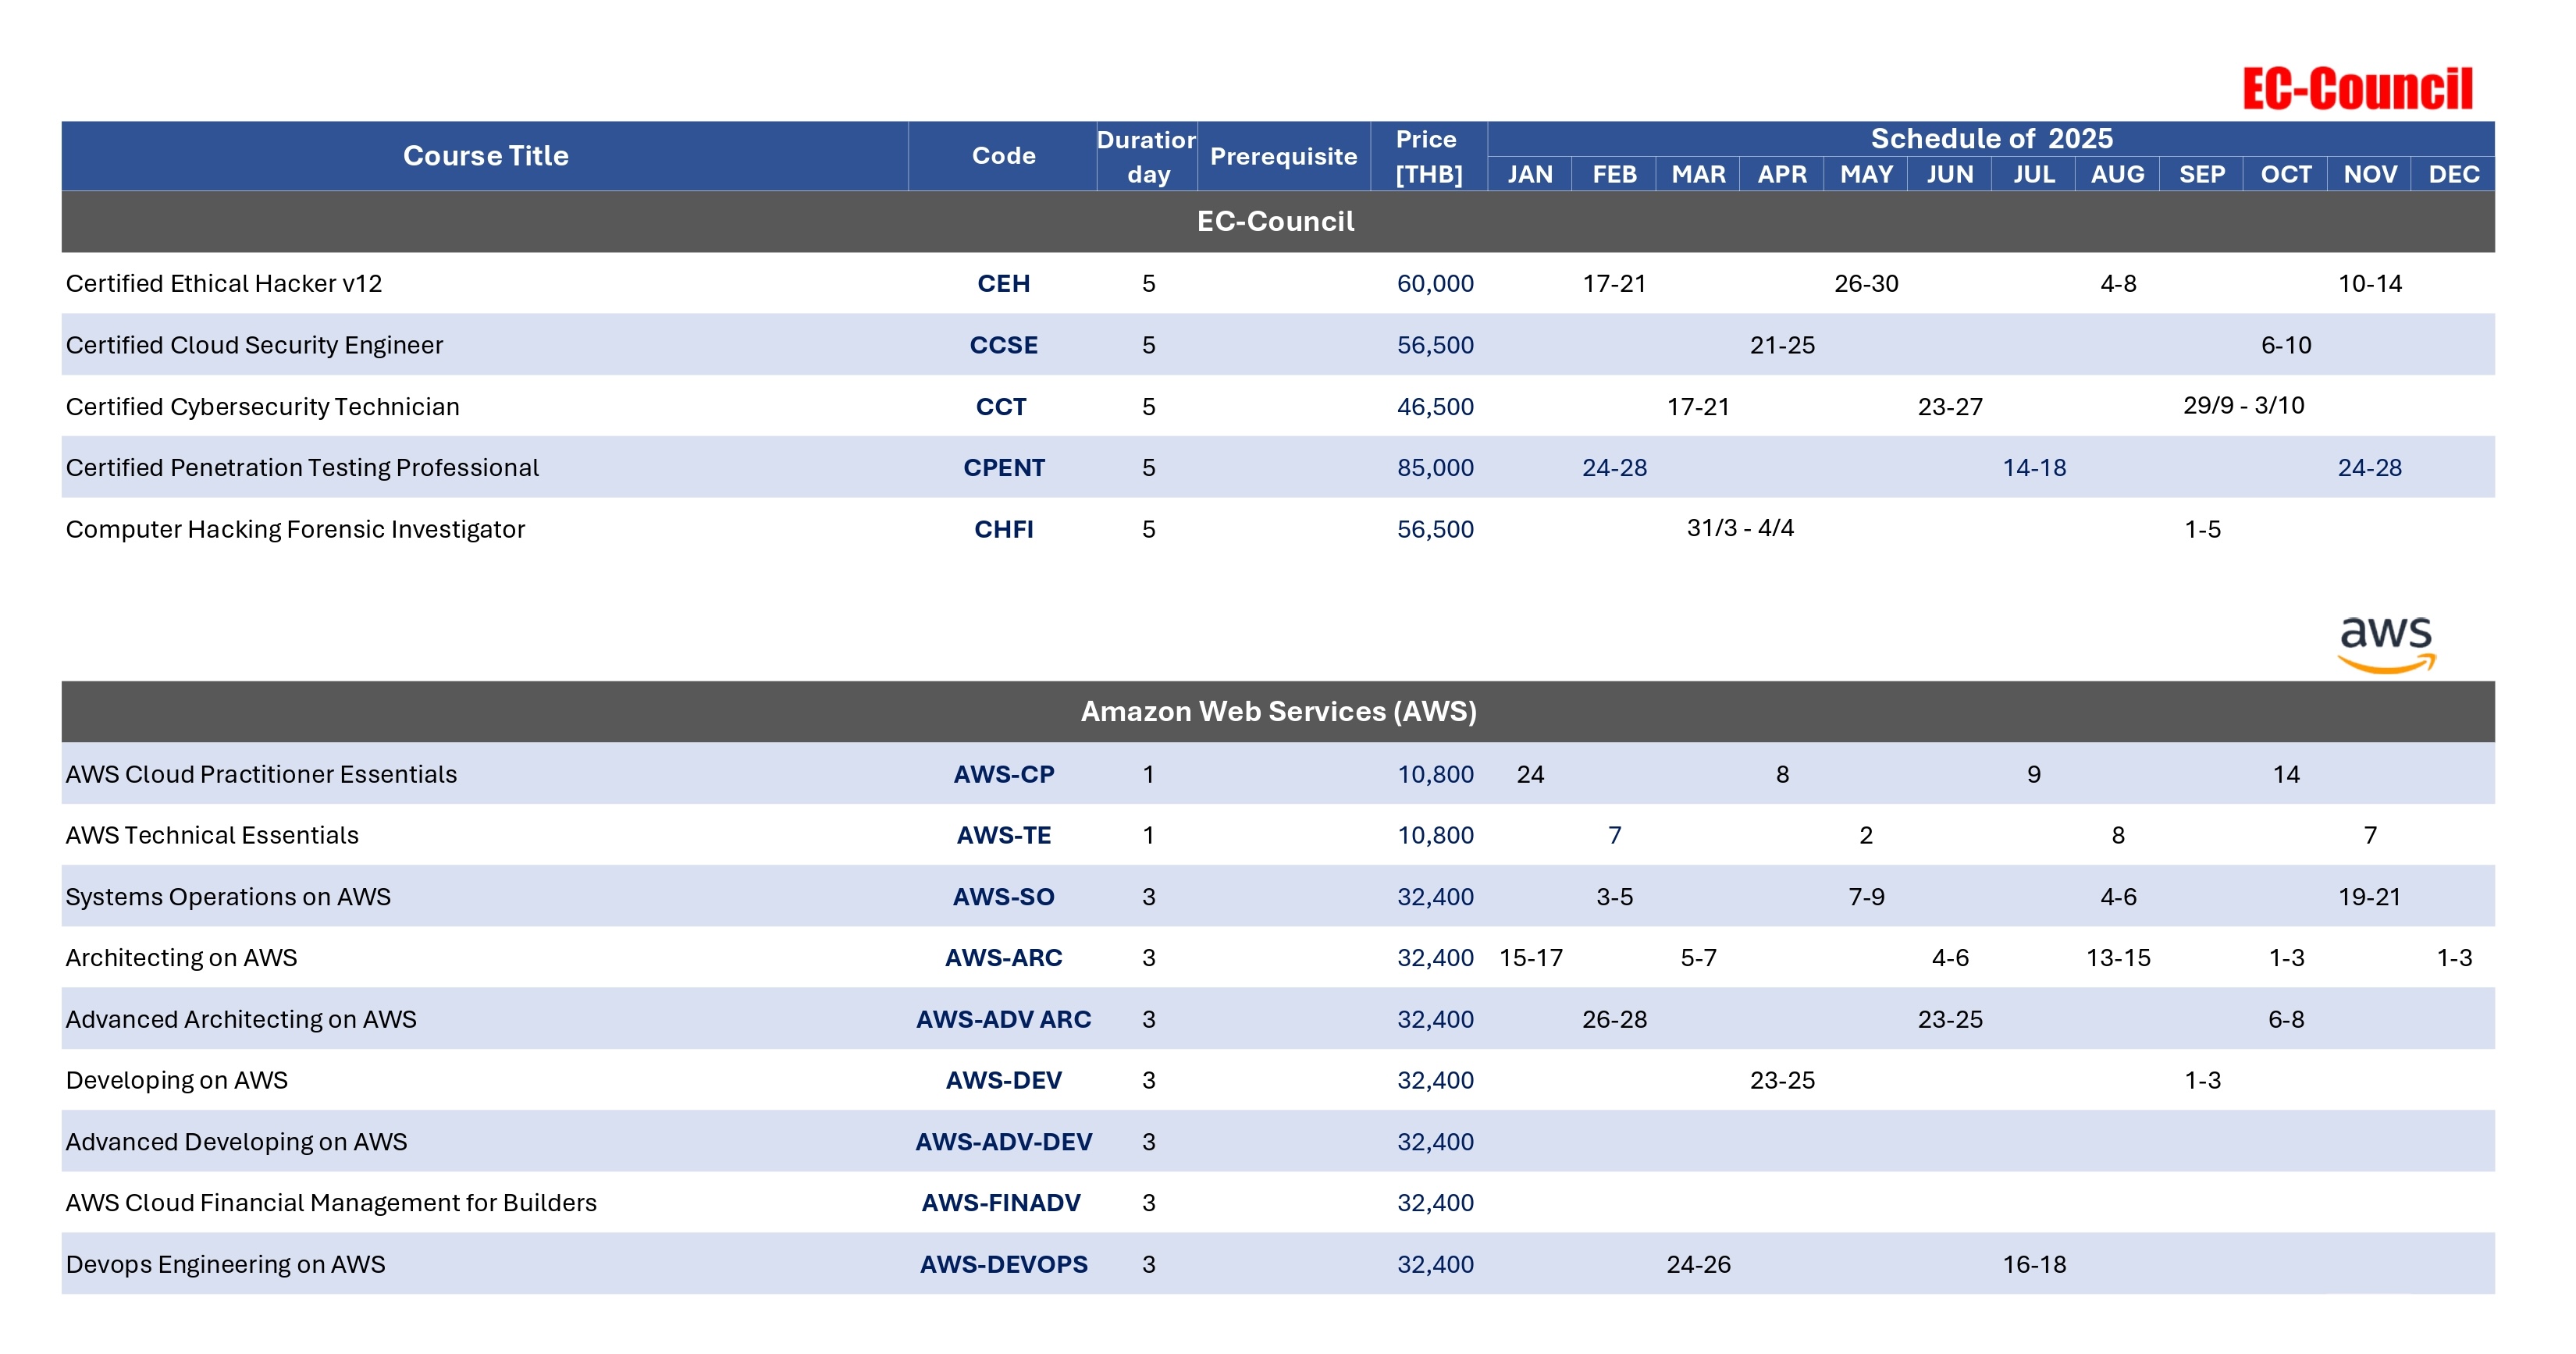Screen dimensions: 2576x1354
Task: Click the AWS-DEVOPS 16-18 July date
Action: coord(2034,1264)
